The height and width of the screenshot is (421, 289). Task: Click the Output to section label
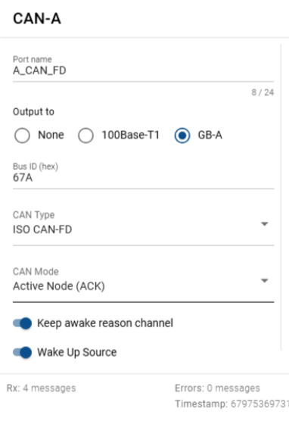[33, 112]
